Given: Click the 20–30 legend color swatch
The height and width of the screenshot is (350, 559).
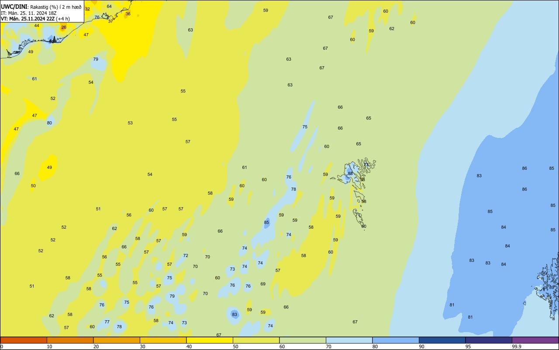Looking at the screenshot, I should click(x=117, y=340).
